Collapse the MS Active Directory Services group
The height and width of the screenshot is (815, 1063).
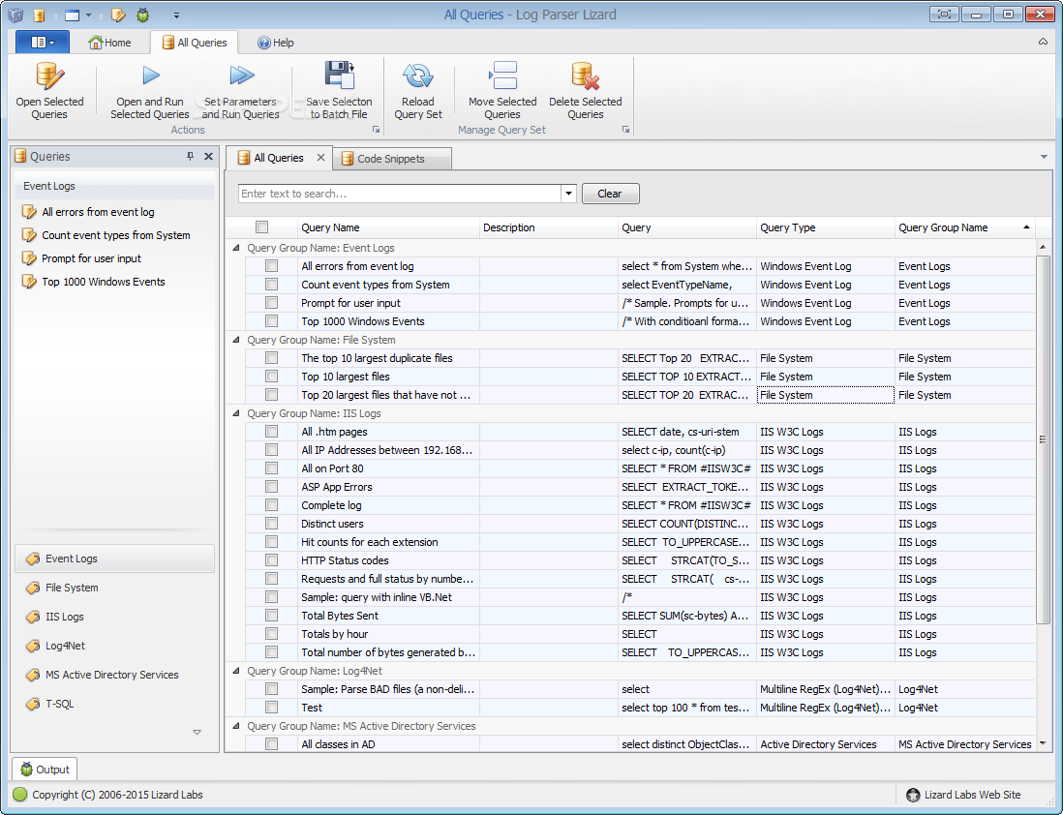236,726
